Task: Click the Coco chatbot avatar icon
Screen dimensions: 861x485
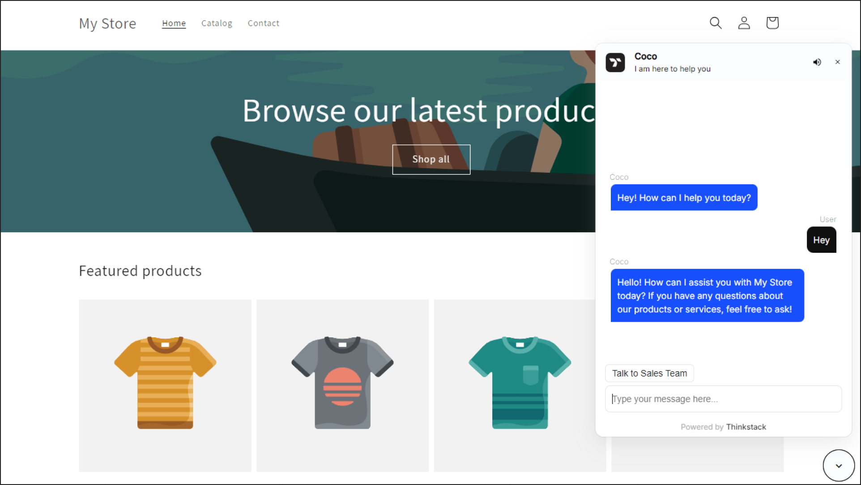Action: click(x=615, y=62)
